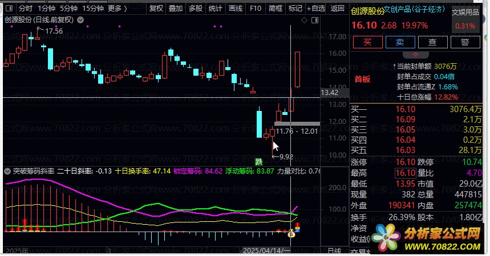
Task: Open the 多股 multi-stock view
Action: (196, 9)
